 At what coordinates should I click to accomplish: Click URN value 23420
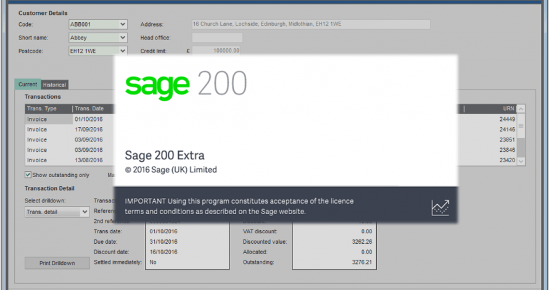coord(507,160)
